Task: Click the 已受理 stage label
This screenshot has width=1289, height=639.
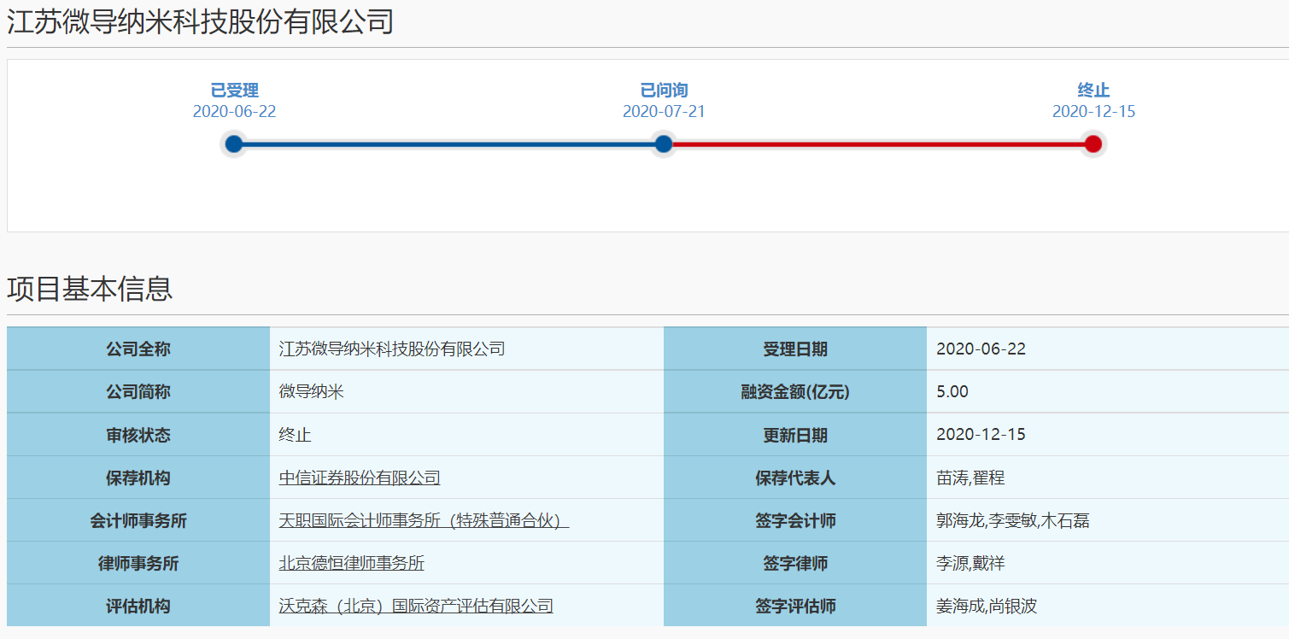Action: pos(235,91)
